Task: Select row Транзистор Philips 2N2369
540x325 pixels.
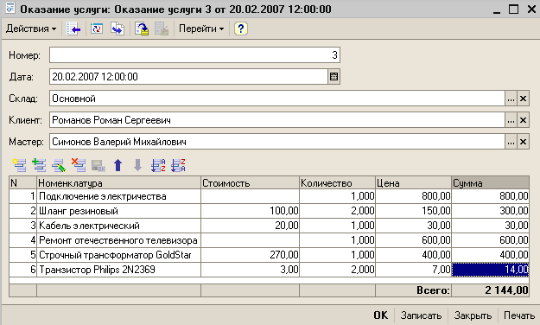Action: tap(269, 270)
